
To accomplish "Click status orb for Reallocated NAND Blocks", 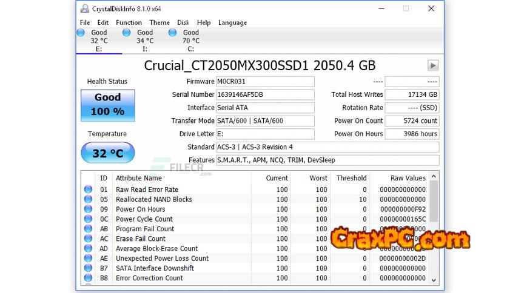I will tap(89, 199).
